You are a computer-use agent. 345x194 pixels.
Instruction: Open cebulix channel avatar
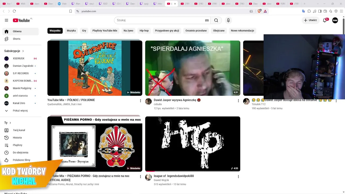(149, 101)
